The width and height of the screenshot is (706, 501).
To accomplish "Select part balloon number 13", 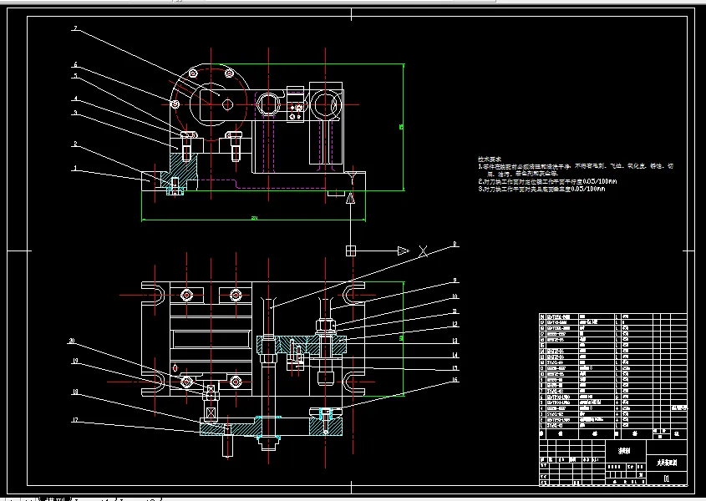I will click(455, 341).
